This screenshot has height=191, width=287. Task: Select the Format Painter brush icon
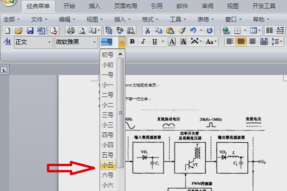click(x=182, y=31)
